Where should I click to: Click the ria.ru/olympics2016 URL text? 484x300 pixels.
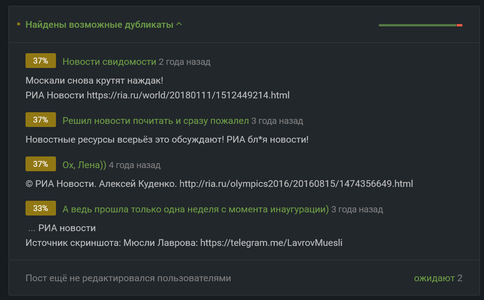(x=296, y=184)
